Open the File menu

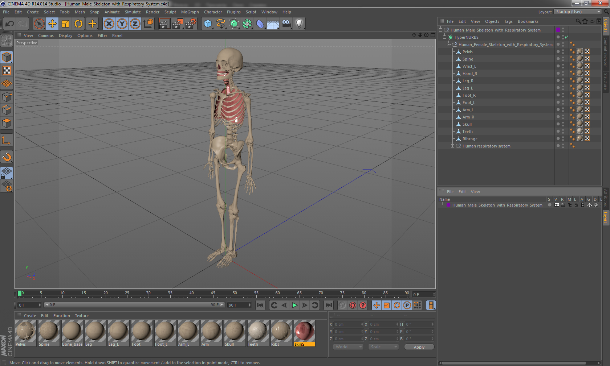pos(6,12)
